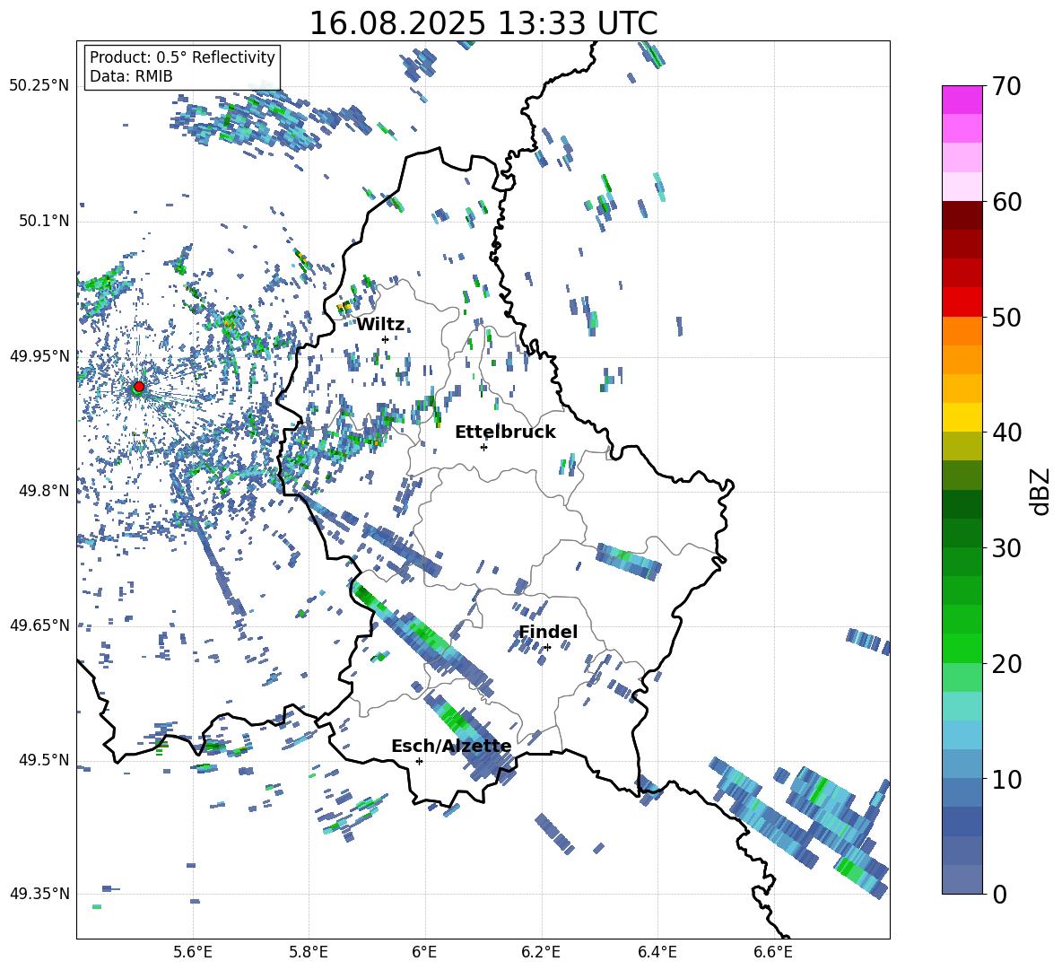Click the 30 colorbar tick label
Viewport: 1062px width, 970px height.
(1006, 547)
